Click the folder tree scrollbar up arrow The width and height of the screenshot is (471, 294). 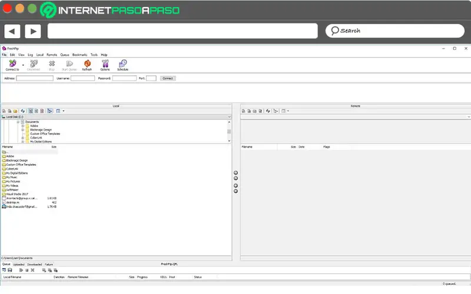[x=229, y=122]
